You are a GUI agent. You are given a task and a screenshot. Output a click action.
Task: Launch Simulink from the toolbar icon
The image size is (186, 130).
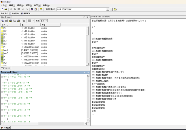pyautogui.click(x=32, y=9)
